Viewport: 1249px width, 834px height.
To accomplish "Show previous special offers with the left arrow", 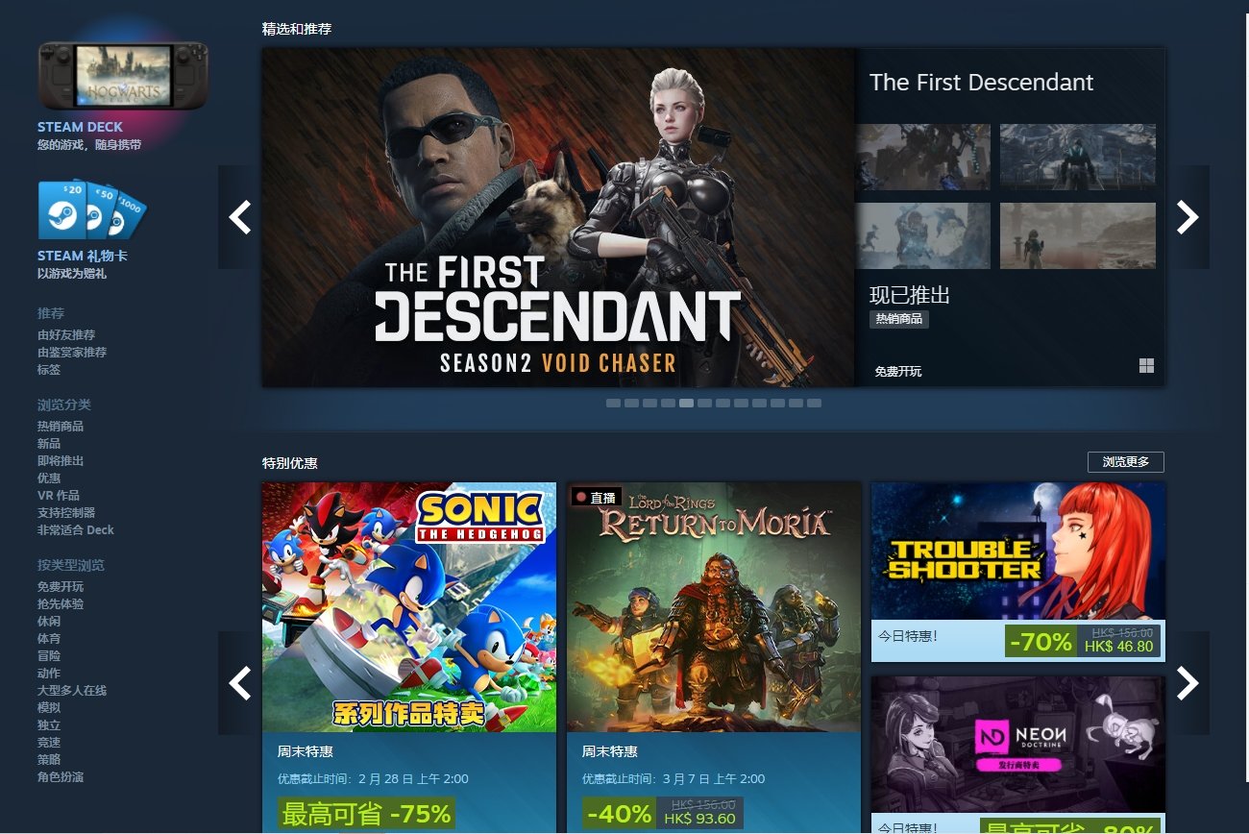I will coord(239,683).
